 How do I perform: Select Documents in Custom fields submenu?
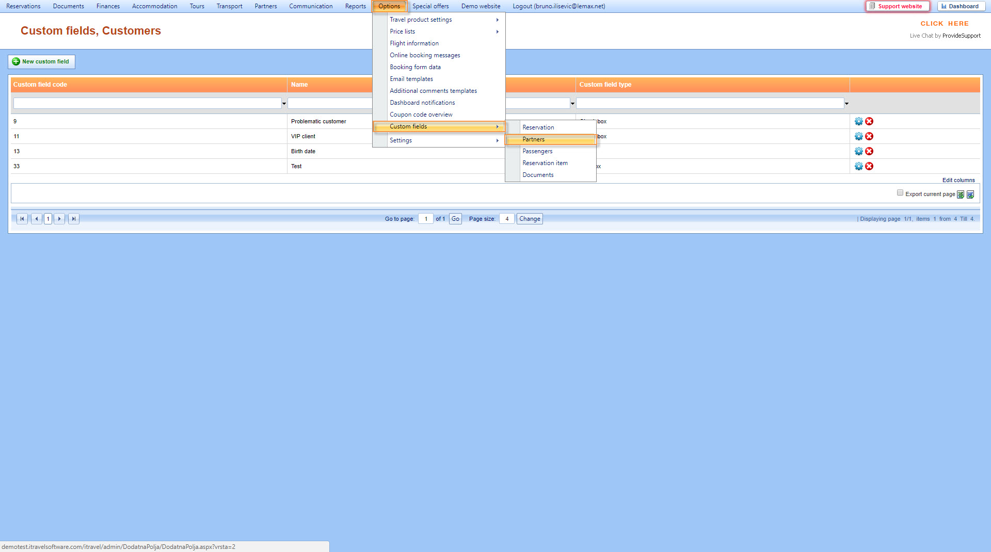(551, 175)
